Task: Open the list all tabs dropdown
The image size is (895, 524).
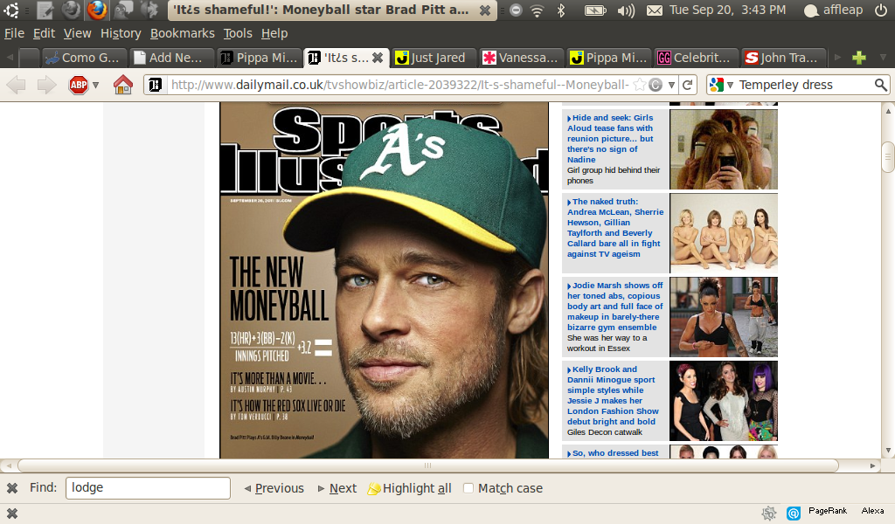Action: coord(883,58)
